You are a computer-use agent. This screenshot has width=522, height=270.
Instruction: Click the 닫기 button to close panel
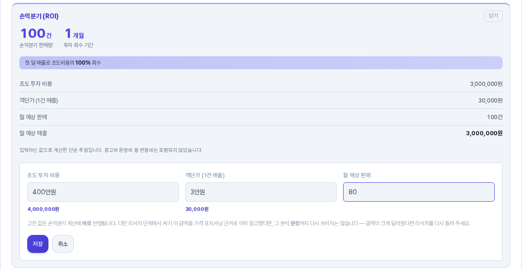click(x=492, y=16)
